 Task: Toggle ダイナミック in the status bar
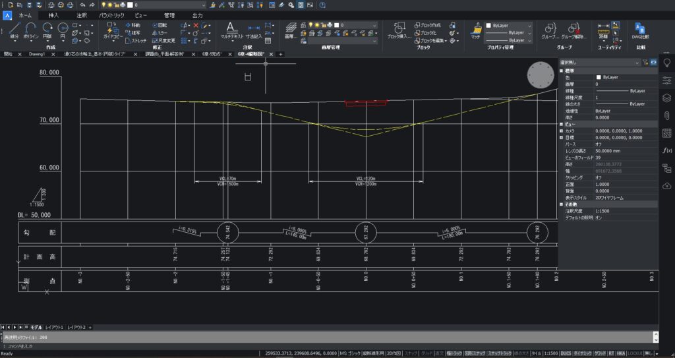[x=583, y=353]
